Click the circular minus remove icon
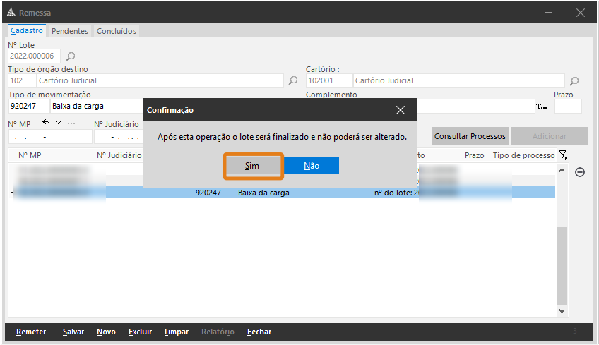Image resolution: width=599 pixels, height=345 pixels. coord(580,172)
